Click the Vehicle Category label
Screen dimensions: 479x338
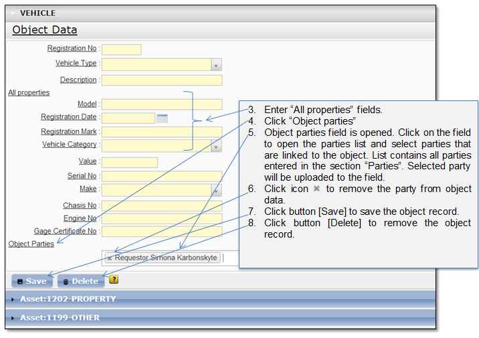pos(70,145)
